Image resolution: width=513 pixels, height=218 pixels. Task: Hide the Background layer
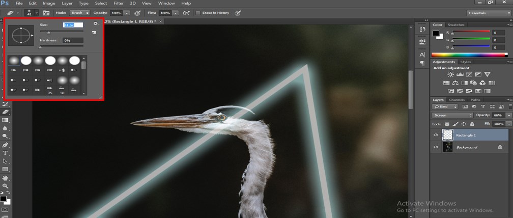pyautogui.click(x=436, y=147)
